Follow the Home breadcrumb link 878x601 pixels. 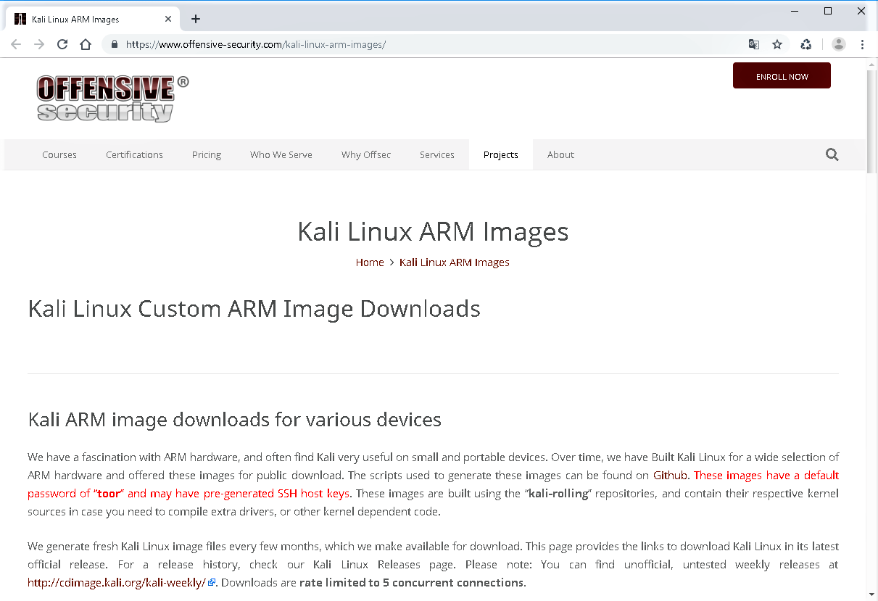point(370,262)
